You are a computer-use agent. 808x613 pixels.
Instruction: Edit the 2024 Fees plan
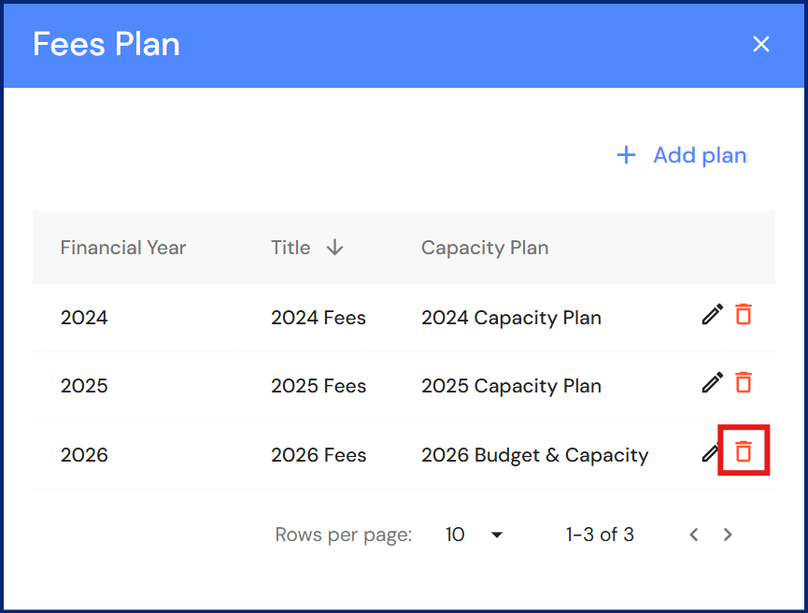pos(712,315)
